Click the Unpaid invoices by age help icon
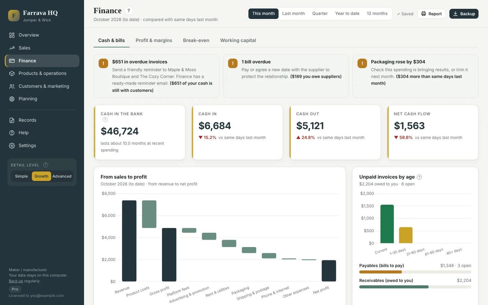 419,177
